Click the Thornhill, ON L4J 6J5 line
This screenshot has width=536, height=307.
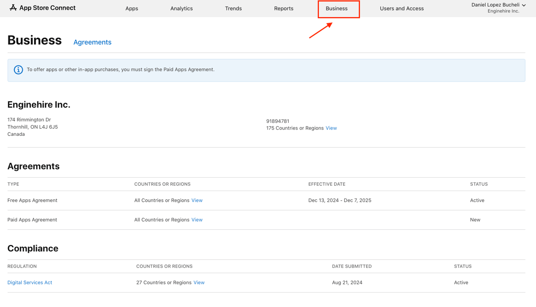(33, 127)
